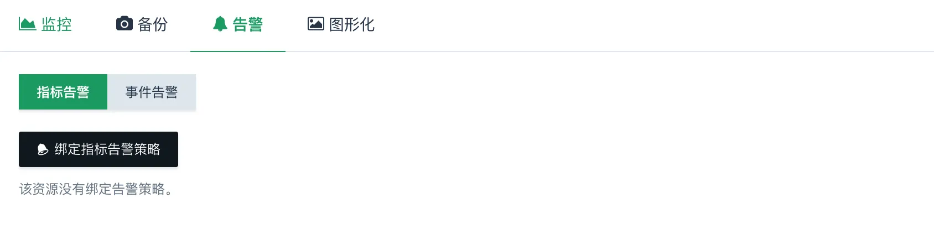
Task: Click the 备份 tab label text
Action: click(153, 24)
